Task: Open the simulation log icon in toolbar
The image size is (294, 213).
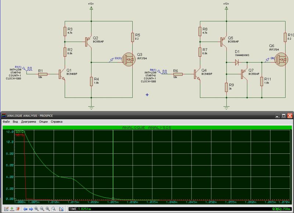Action: [x=62, y=209]
